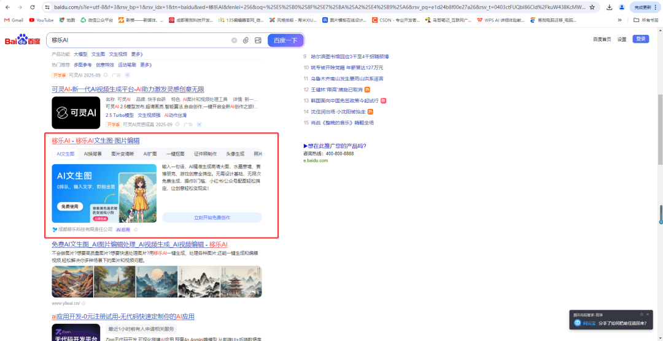Open the 风格排版 秀米XIU bookmark

(293, 20)
